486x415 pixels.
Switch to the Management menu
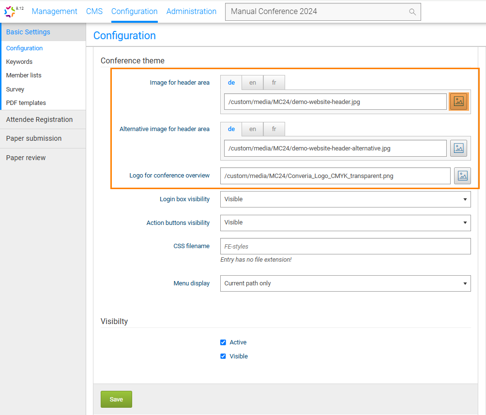[55, 11]
